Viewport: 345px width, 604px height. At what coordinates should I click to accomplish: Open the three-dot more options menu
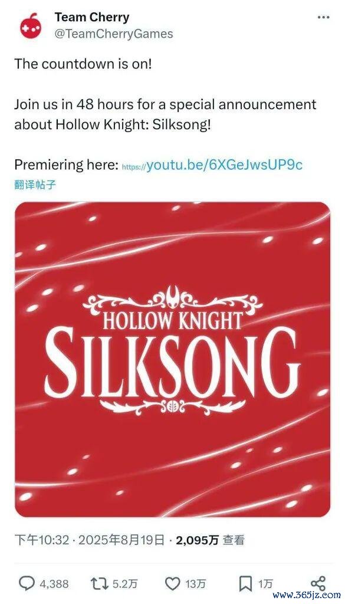323,17
